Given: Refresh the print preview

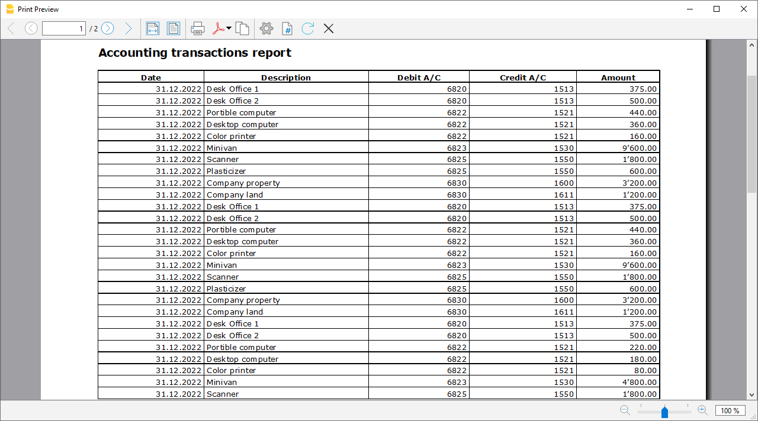Looking at the screenshot, I should (307, 28).
